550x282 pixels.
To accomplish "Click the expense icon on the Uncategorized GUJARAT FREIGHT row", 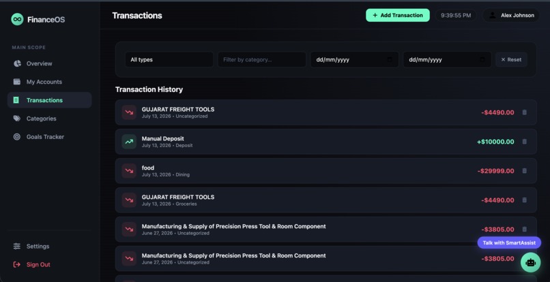I will [129, 112].
